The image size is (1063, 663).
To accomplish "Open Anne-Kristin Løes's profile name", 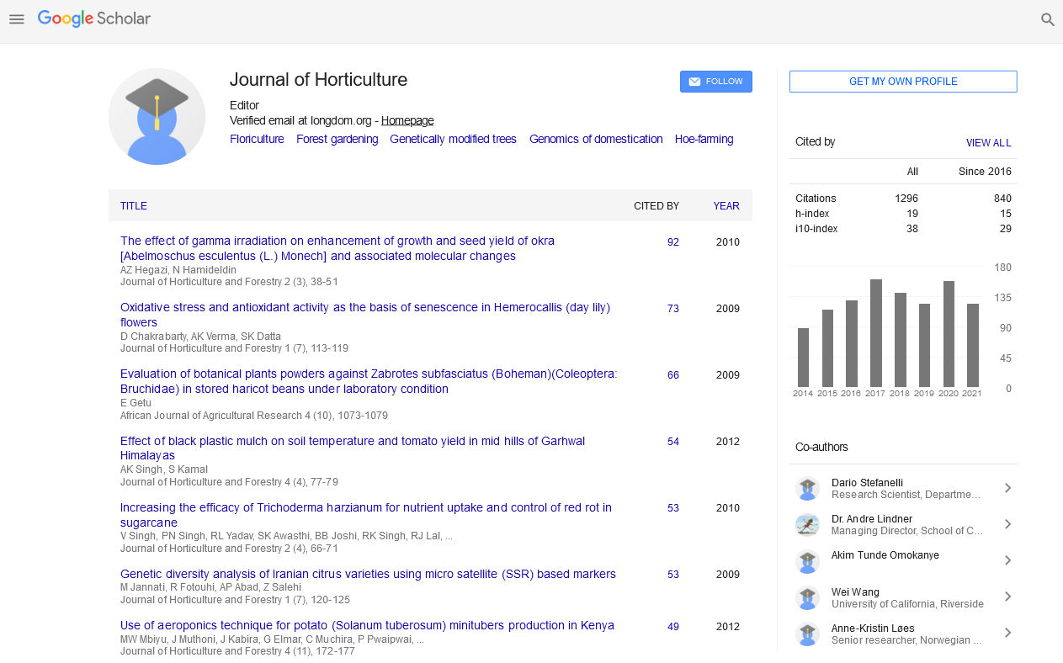I will point(873,628).
